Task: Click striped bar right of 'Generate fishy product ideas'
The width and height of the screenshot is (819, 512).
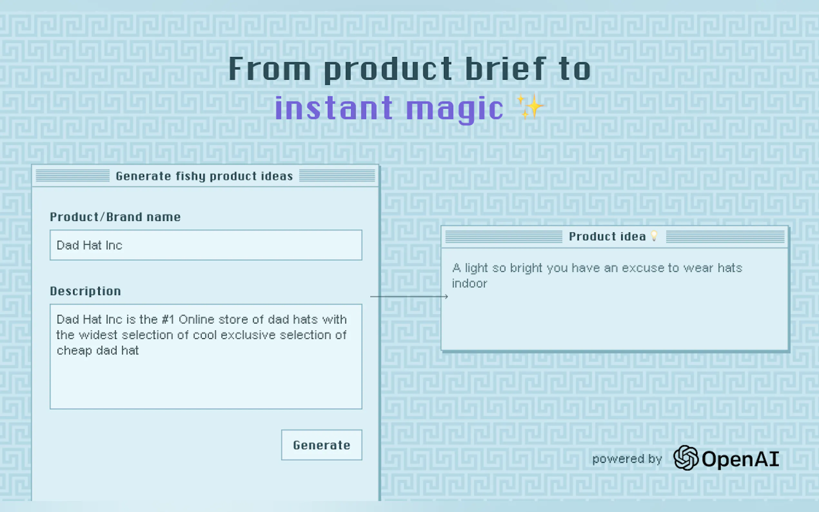Action: (x=337, y=176)
